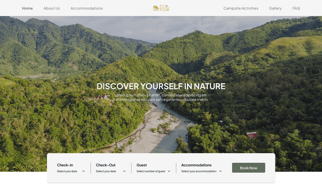
Task: Open Campsite Activities from the navbar
Action: pos(241,8)
